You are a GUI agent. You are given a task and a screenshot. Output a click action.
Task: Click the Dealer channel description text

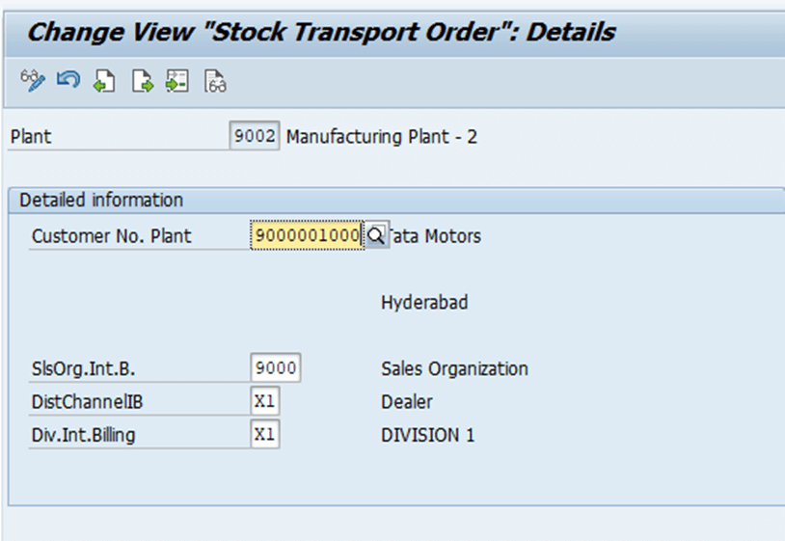pyautogui.click(x=407, y=402)
